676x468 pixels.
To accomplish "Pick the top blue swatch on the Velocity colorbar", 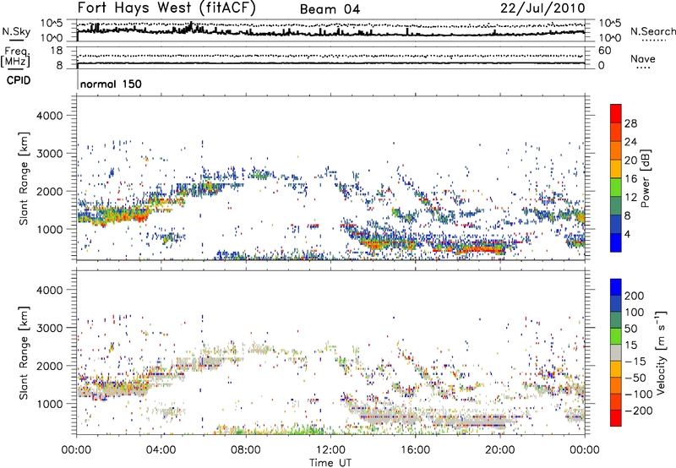I will click(x=616, y=287).
